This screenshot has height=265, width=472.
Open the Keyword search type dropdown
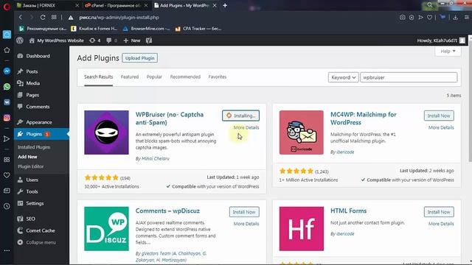(x=344, y=77)
